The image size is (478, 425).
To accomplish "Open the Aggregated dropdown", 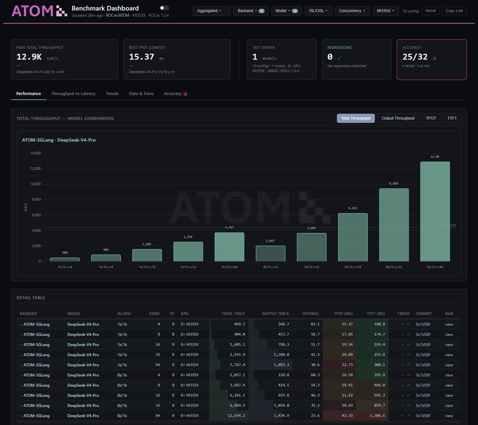I will 211,11.
